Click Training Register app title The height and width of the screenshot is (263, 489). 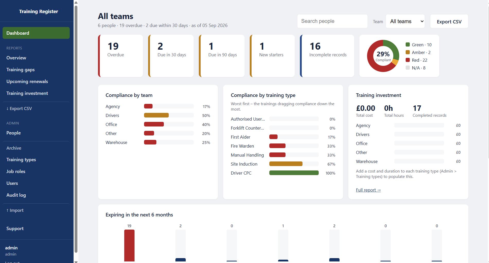pyautogui.click(x=39, y=11)
